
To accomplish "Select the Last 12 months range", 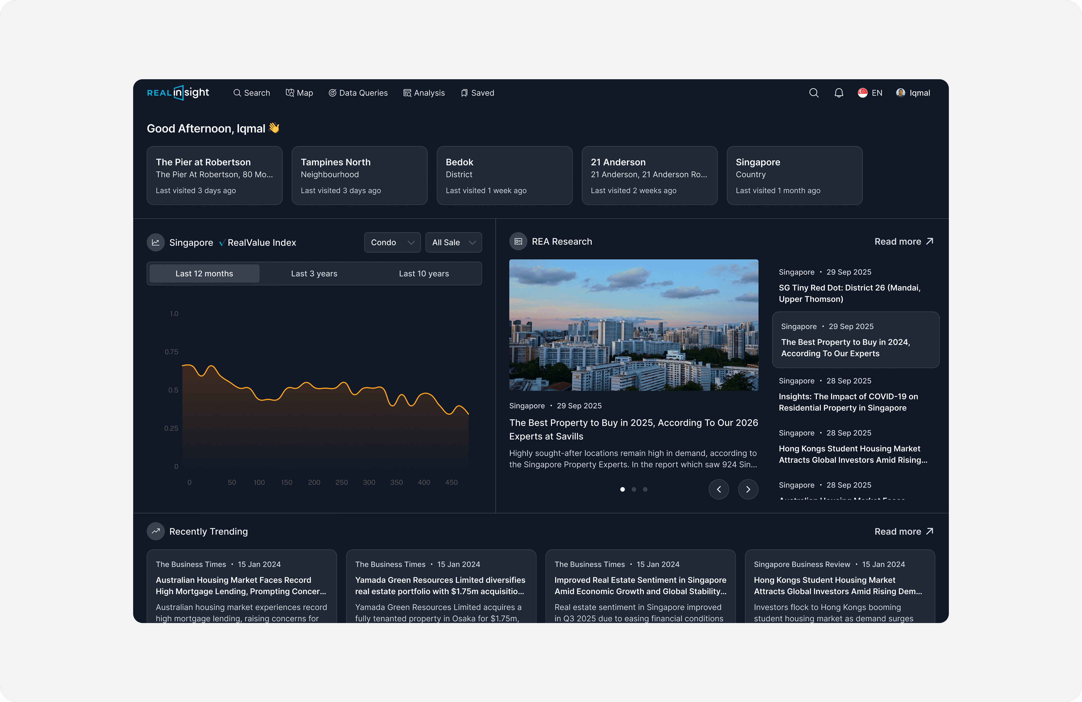I will (204, 273).
